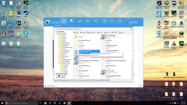Open File Explorer from the taskbar
Image resolution: width=187 pixels, height=105 pixels.
[45, 103]
